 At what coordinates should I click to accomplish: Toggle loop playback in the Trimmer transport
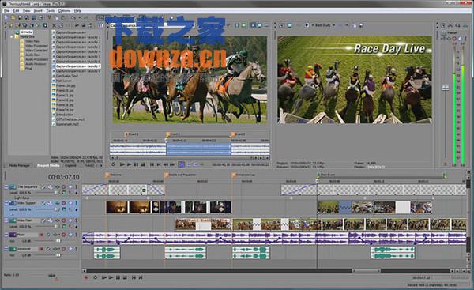click(113, 164)
